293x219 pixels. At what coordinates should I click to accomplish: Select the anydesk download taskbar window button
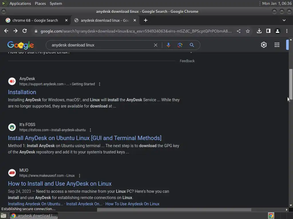pos(34,216)
